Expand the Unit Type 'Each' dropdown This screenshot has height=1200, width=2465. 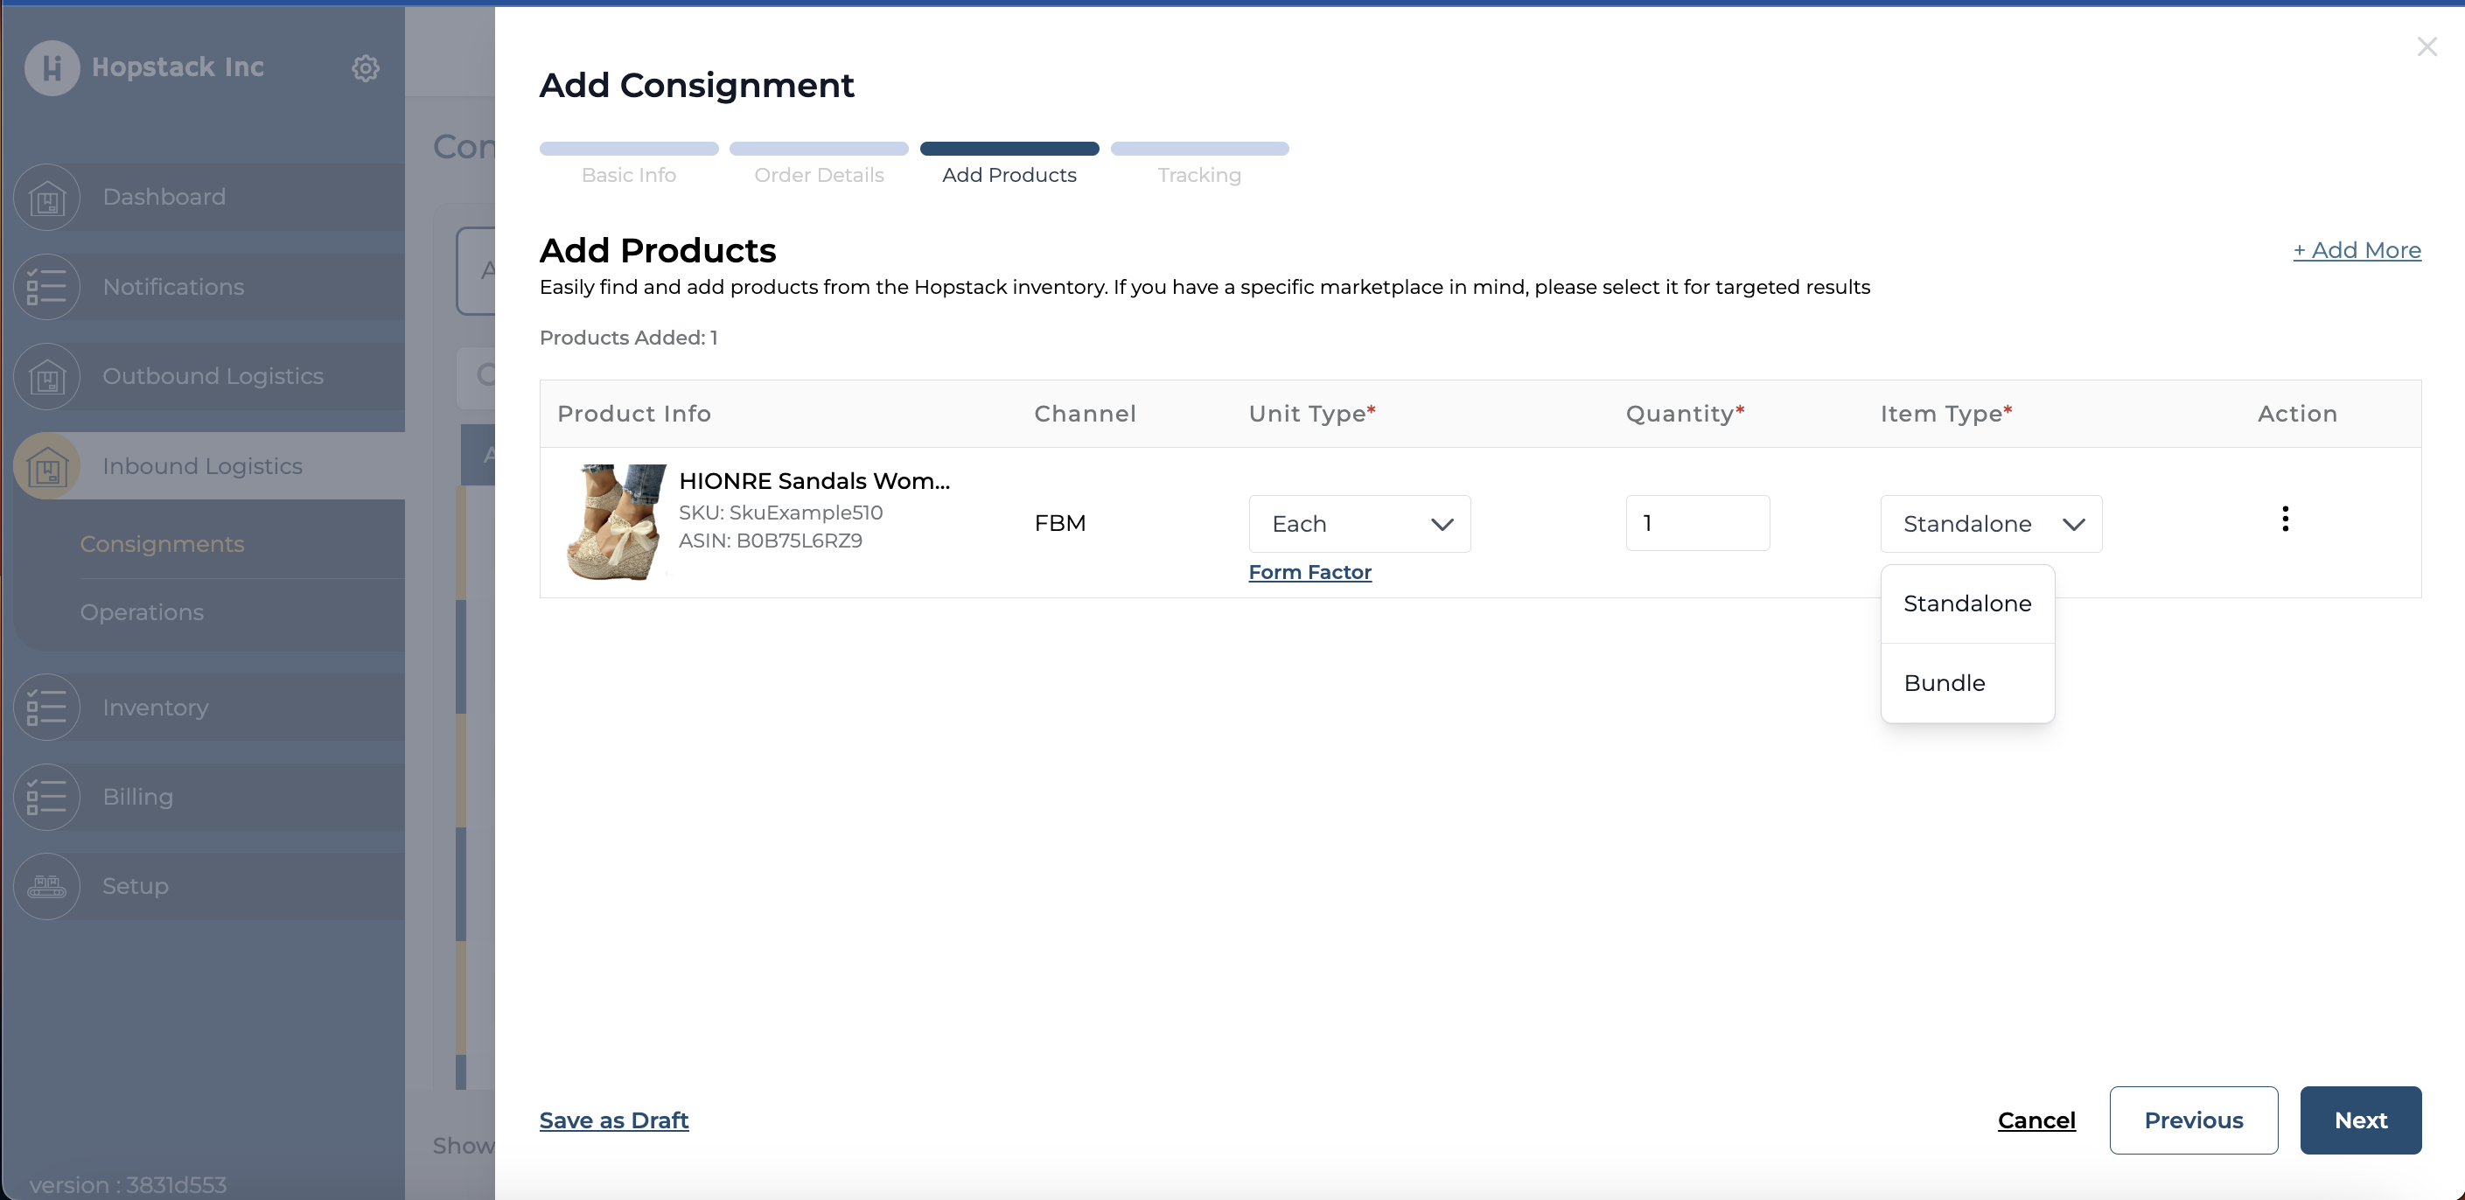(1358, 523)
